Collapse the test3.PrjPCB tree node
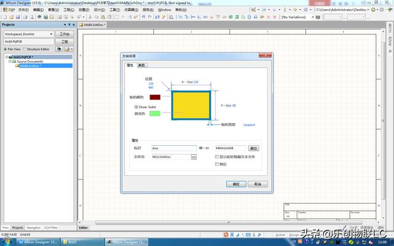The image size is (394, 246). coord(7,57)
